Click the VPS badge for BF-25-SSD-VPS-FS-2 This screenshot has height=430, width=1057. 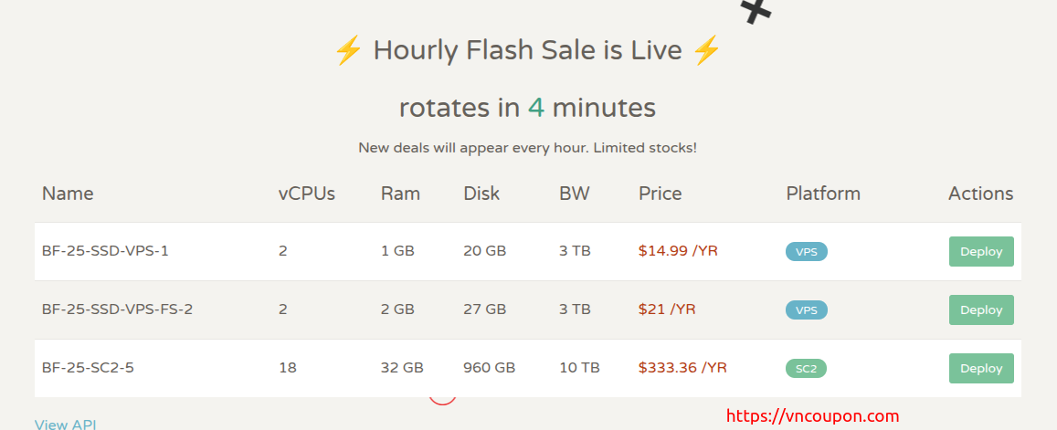point(806,310)
